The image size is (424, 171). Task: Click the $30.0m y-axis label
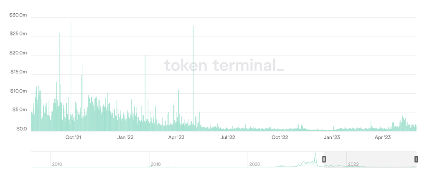tap(18, 15)
